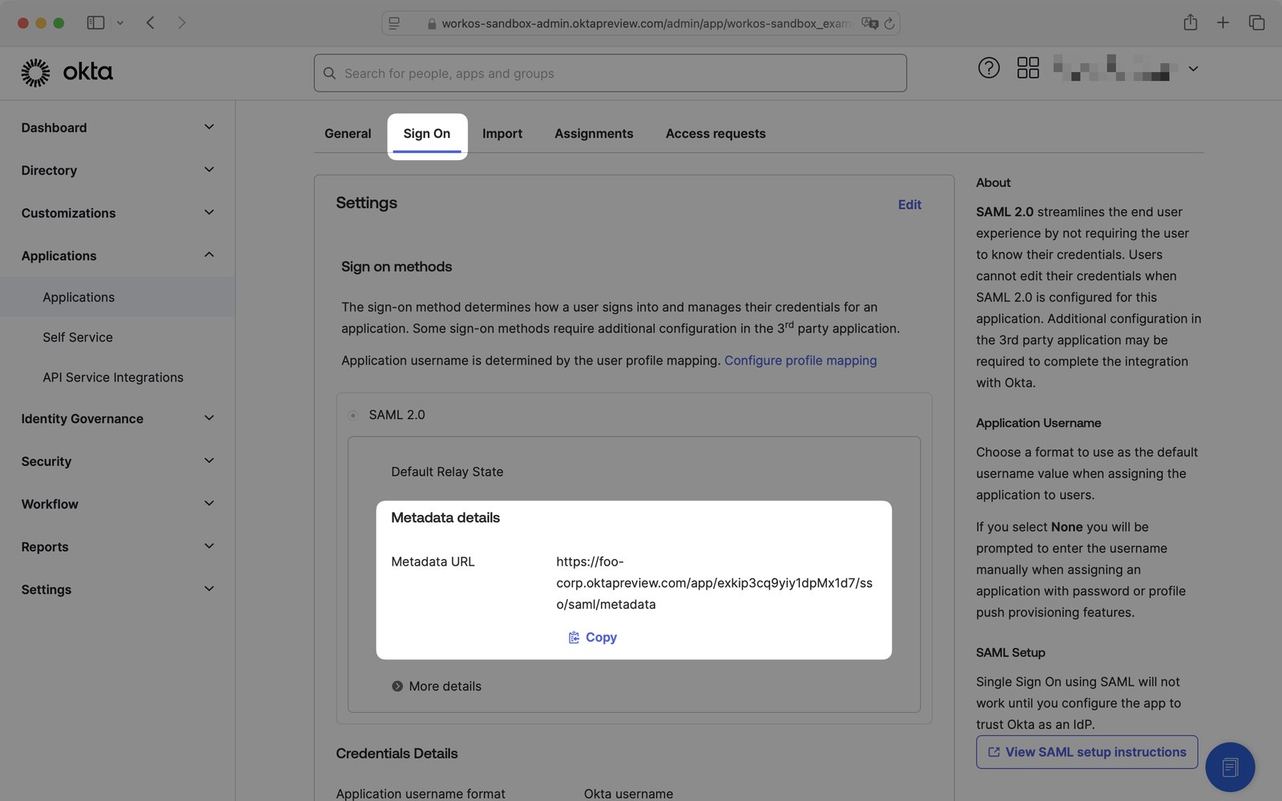Open the floating help document button

[1230, 767]
